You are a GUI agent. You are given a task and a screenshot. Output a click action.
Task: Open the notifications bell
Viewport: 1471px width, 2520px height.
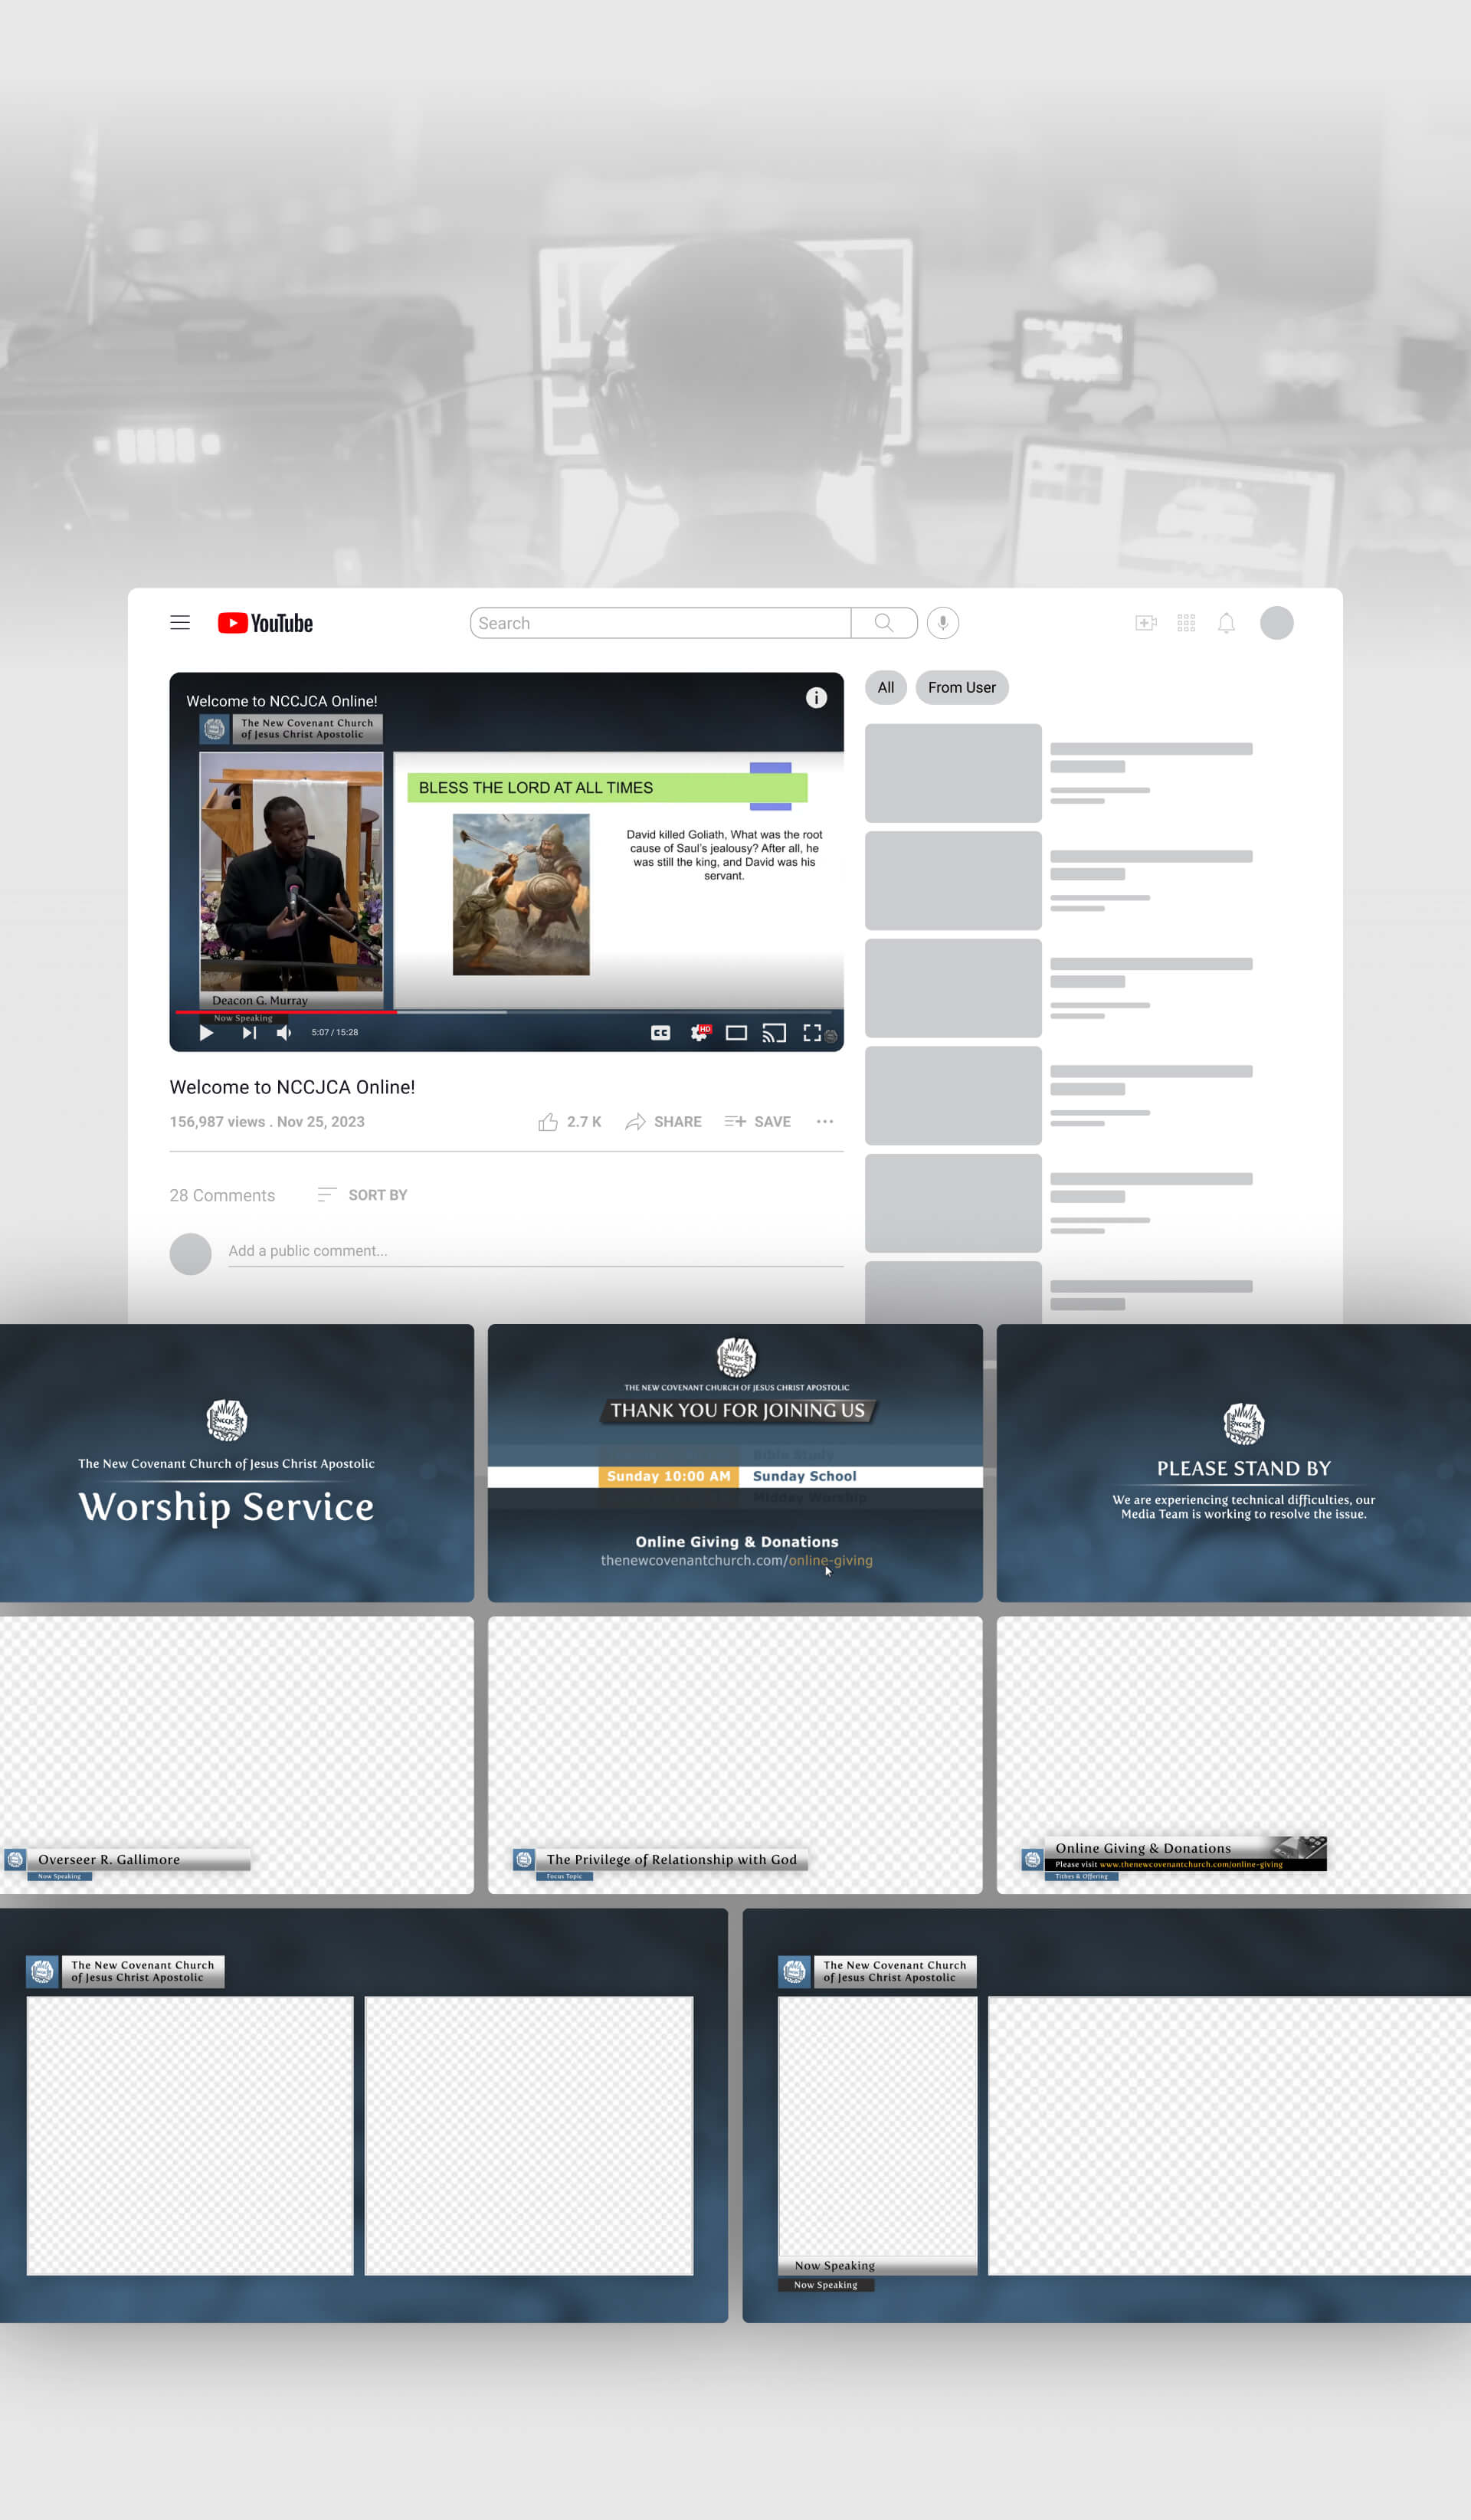tap(1226, 623)
